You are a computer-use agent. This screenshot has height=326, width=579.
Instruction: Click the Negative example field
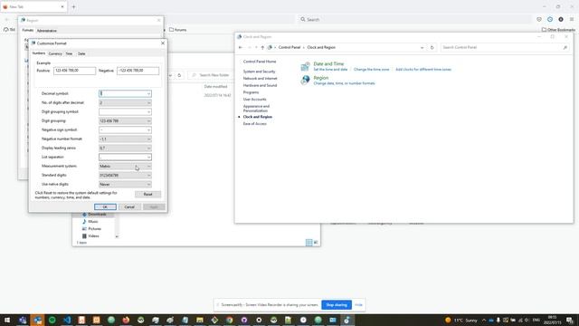pos(138,71)
